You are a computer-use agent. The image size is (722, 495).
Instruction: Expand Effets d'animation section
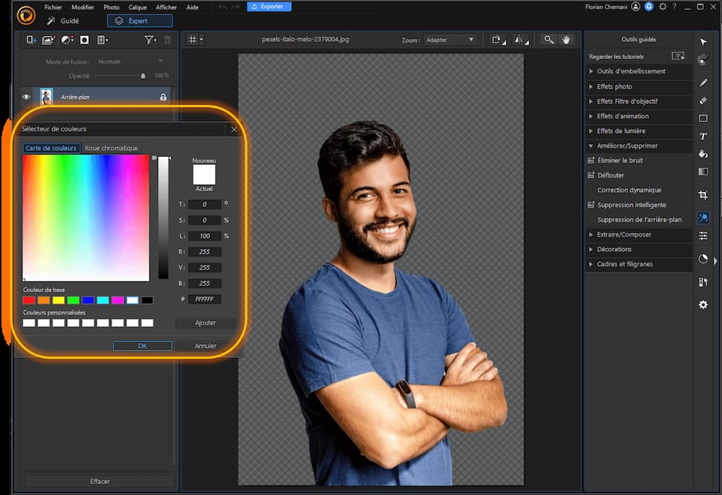(639, 116)
